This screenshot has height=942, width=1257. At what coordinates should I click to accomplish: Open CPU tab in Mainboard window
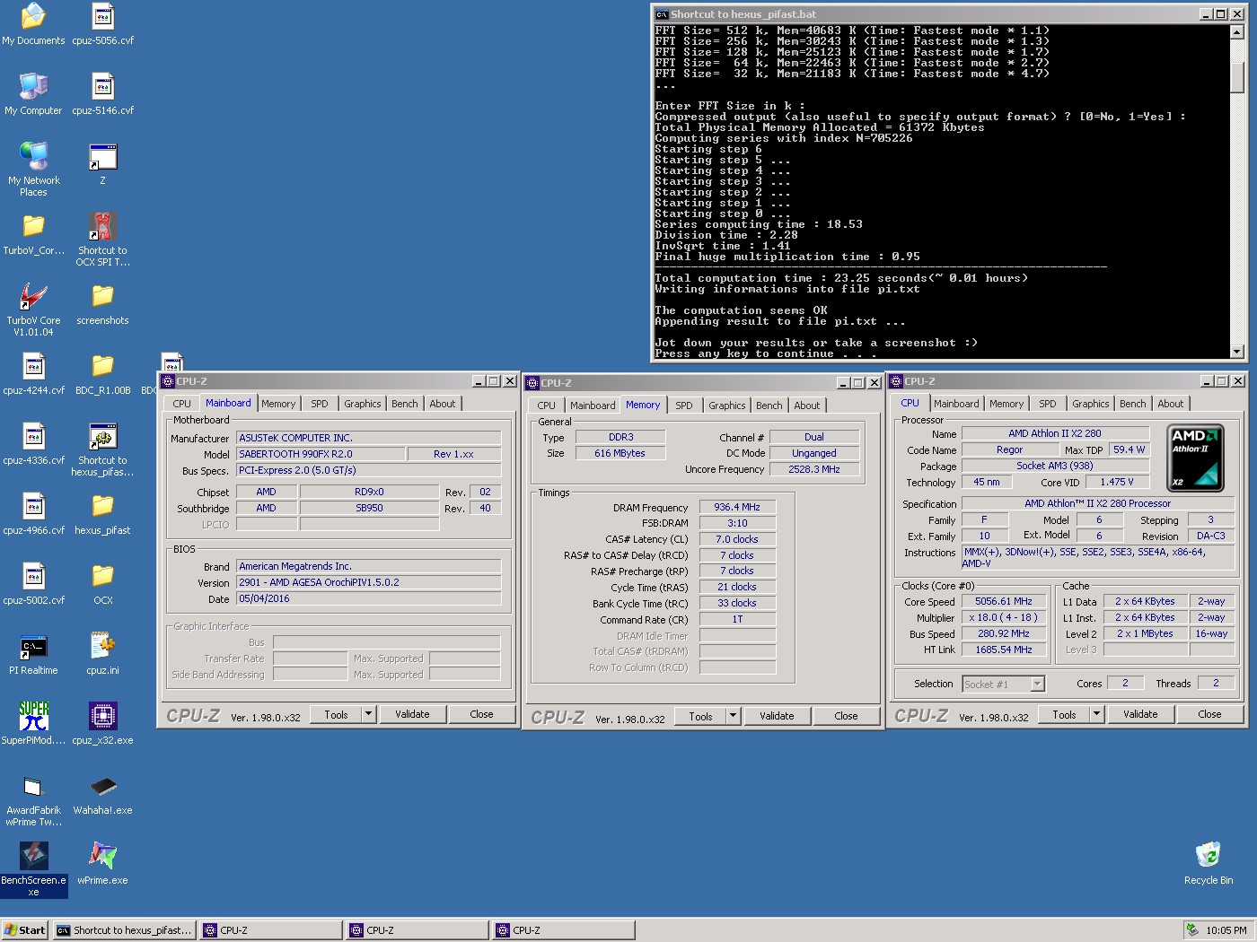pyautogui.click(x=182, y=404)
